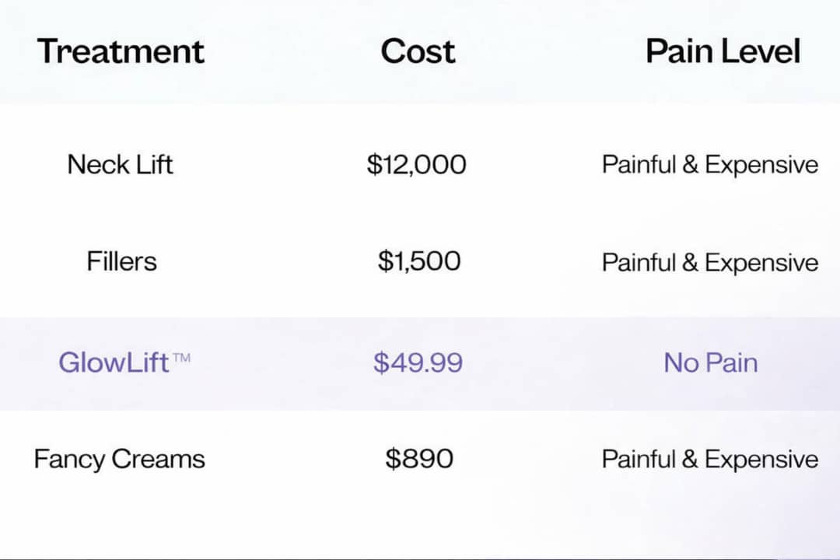Click the word Painful in Fillers row

[x=638, y=262]
